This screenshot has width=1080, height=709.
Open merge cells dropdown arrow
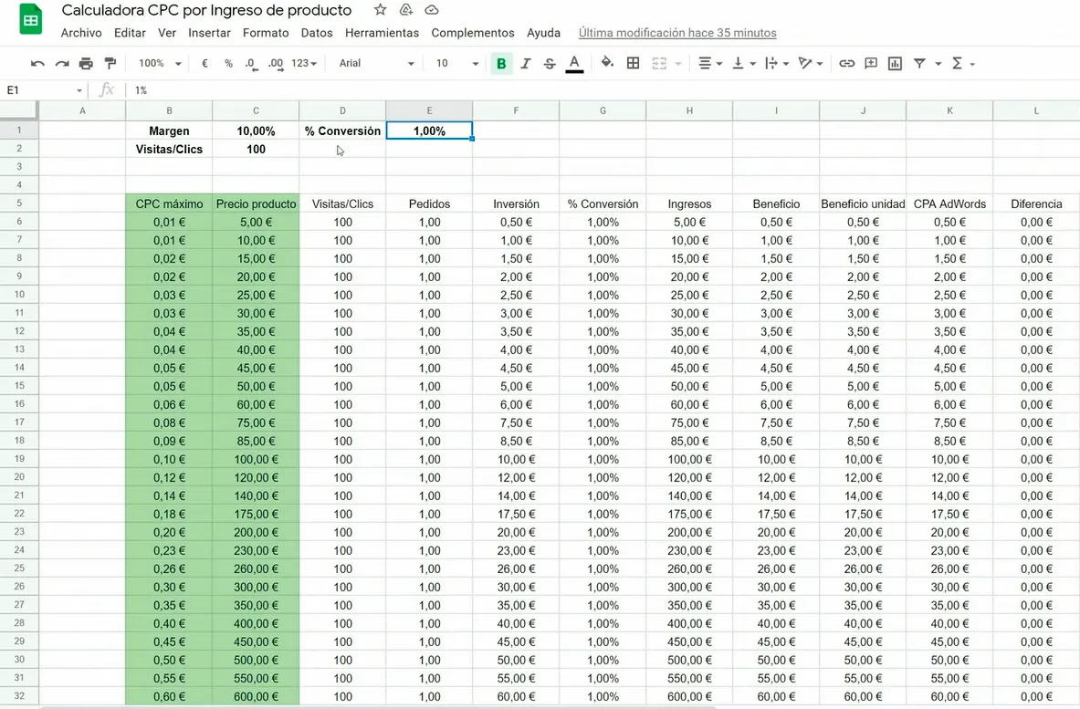click(x=678, y=64)
